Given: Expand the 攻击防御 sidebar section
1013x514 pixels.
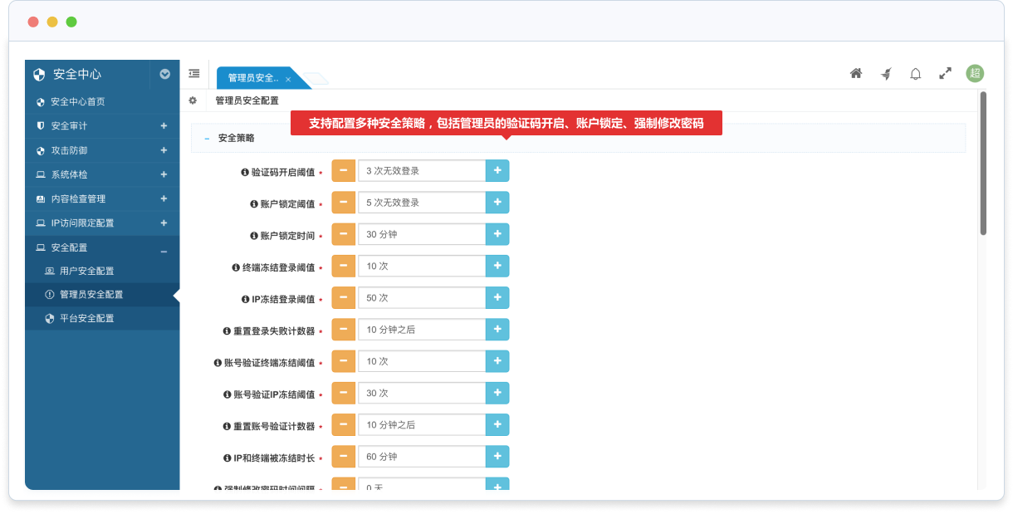Looking at the screenshot, I should (x=164, y=150).
